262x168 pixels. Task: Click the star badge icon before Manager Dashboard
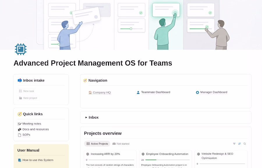click(197, 92)
